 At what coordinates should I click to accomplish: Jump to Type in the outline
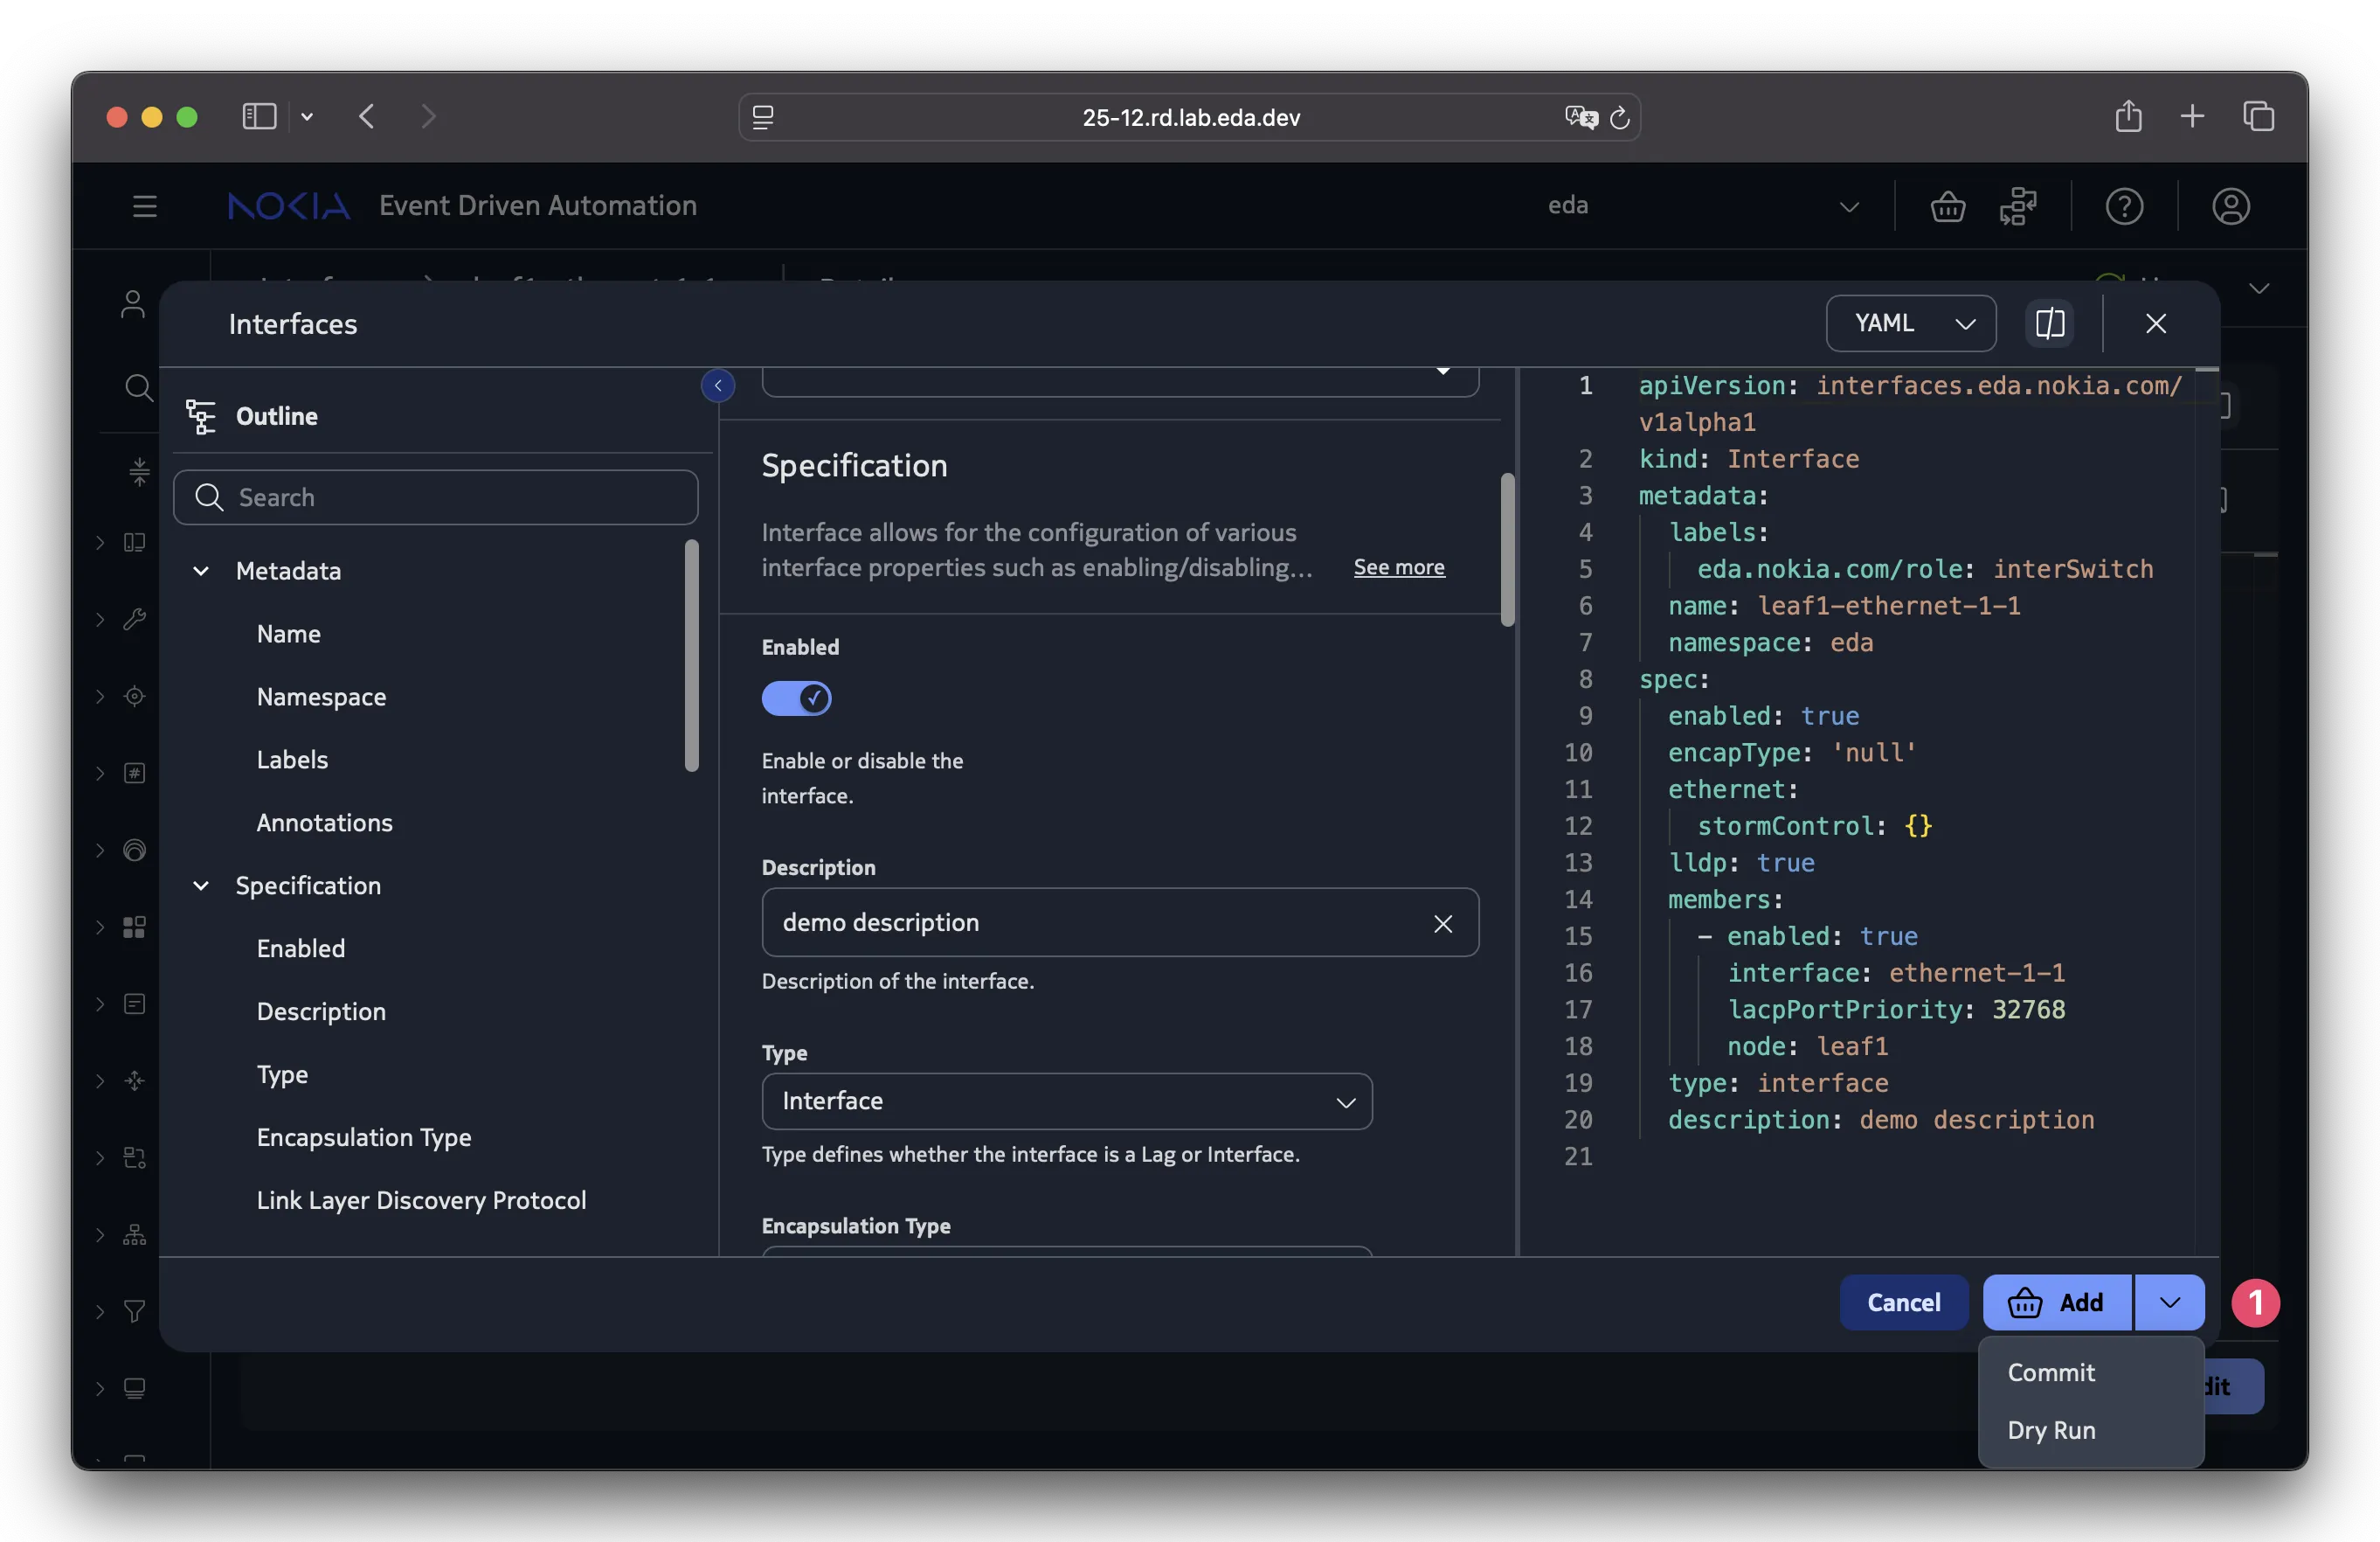[282, 1074]
